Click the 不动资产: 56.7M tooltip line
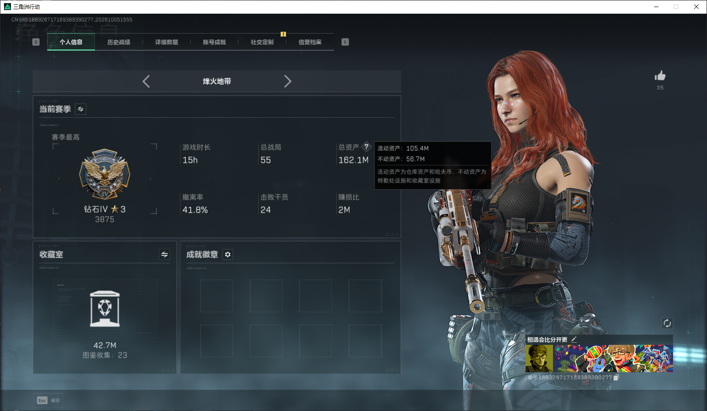Image resolution: width=707 pixels, height=411 pixels. (401, 159)
